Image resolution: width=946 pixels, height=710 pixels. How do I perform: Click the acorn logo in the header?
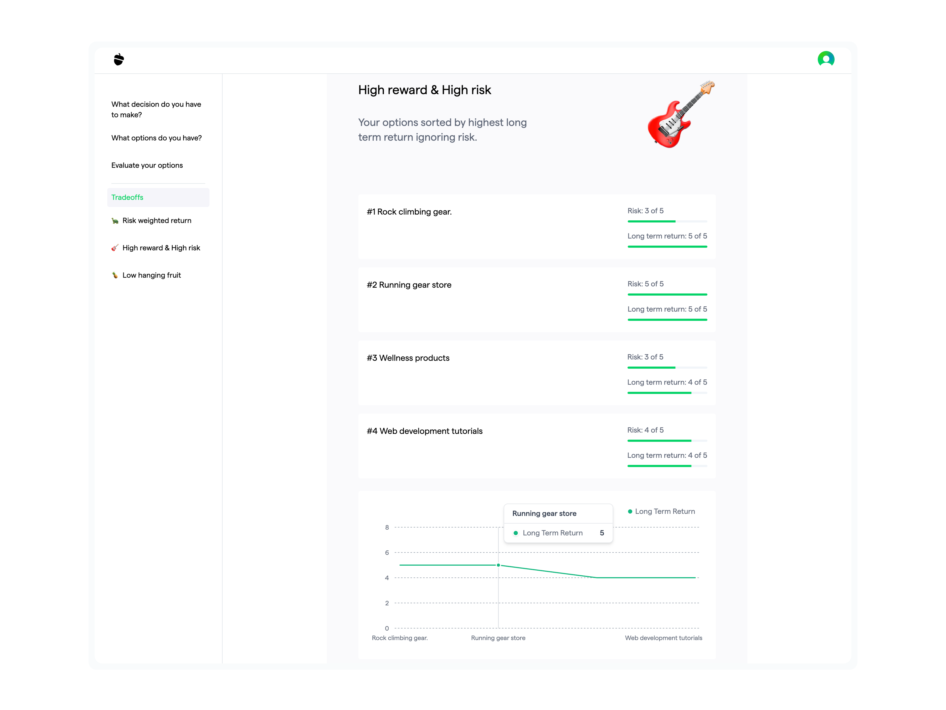119,59
